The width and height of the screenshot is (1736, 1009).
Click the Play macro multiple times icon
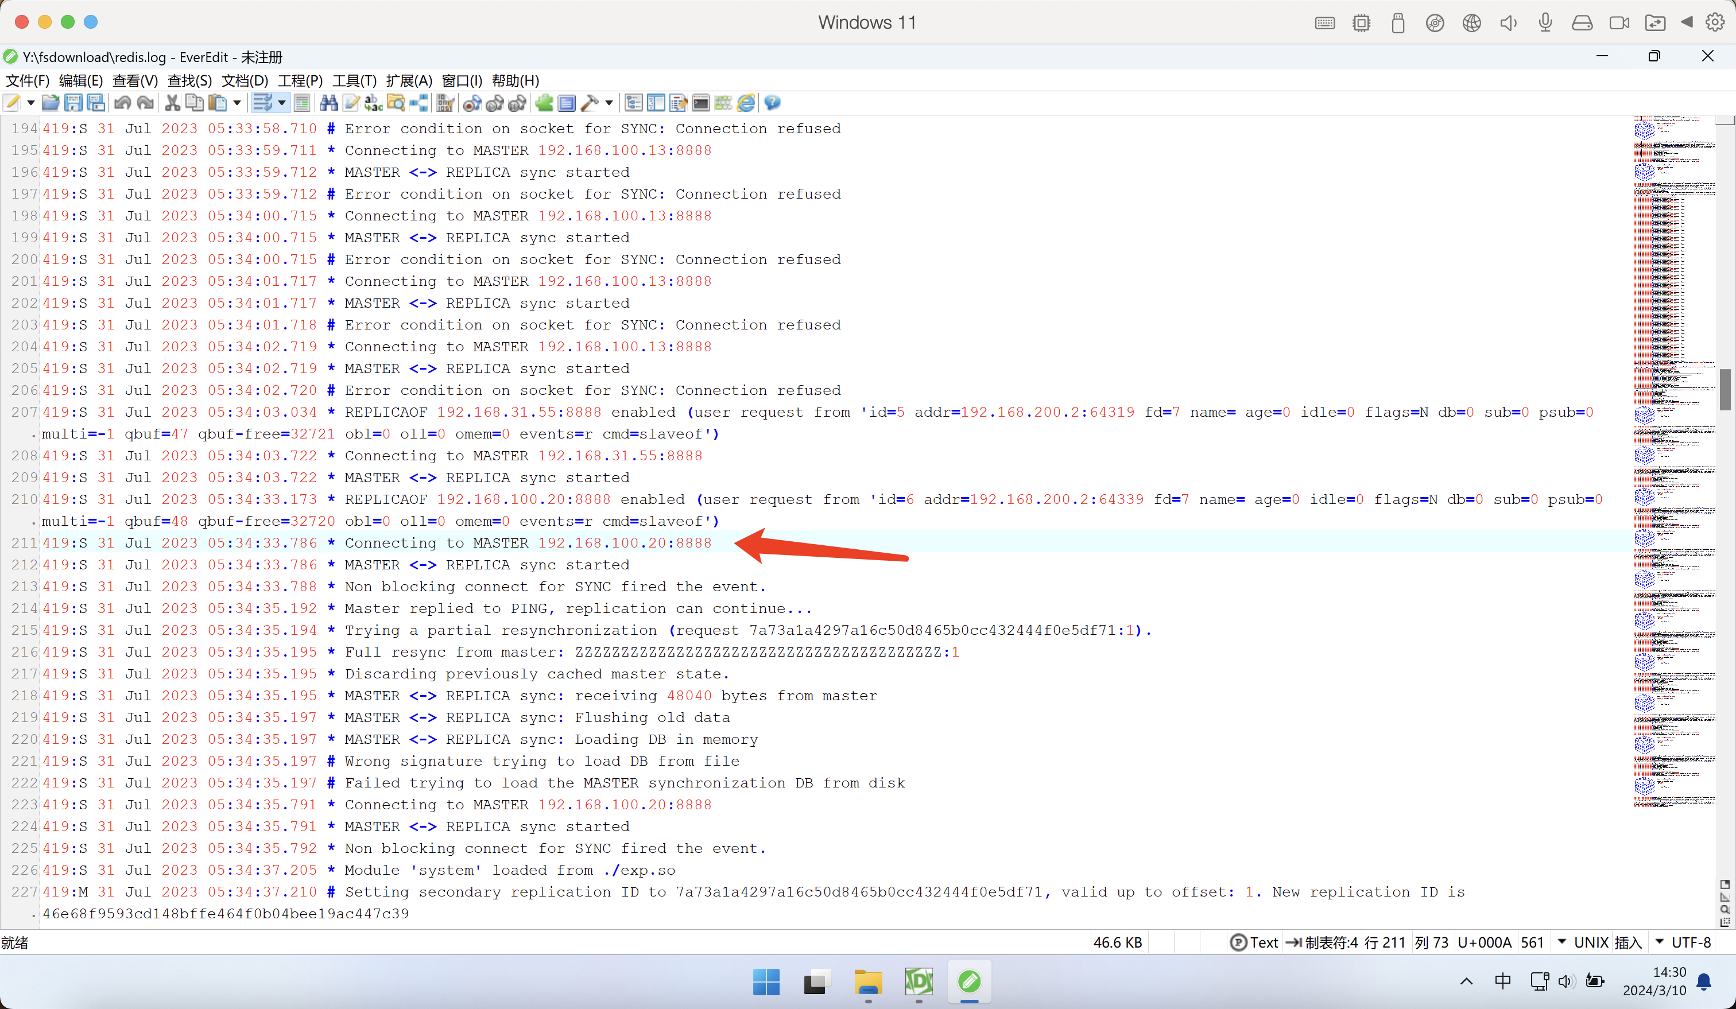click(517, 103)
